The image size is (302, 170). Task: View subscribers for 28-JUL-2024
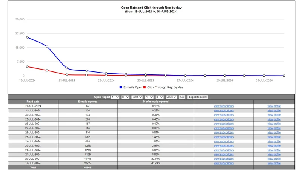coord(223,124)
